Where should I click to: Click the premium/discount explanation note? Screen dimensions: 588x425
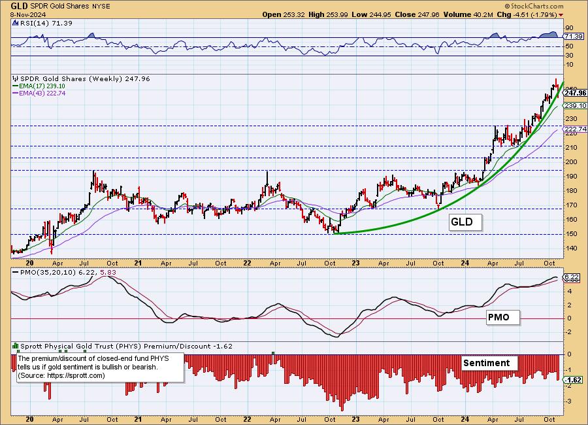tap(101, 367)
